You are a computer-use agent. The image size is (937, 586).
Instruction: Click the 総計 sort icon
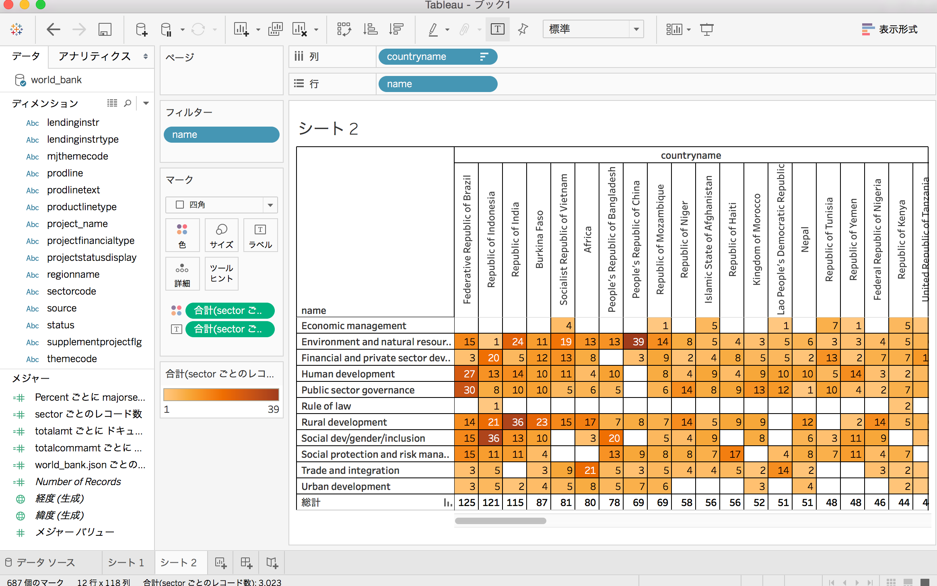point(448,502)
